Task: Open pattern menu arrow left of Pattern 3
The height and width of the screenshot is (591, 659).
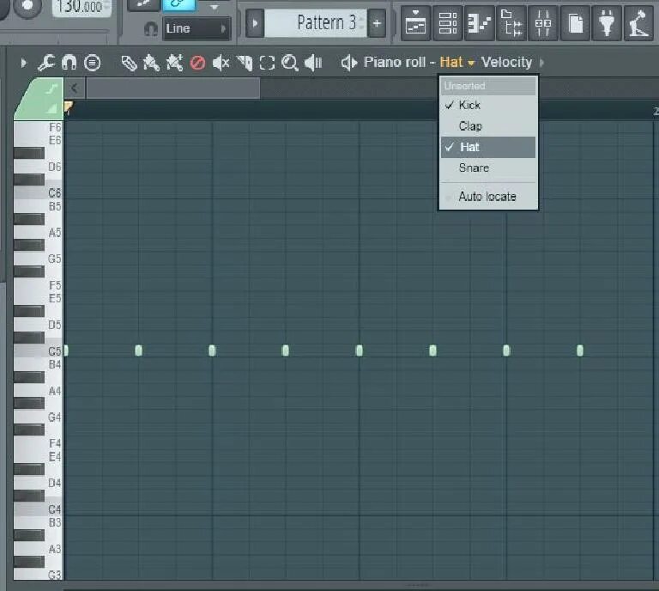Action: 255,23
